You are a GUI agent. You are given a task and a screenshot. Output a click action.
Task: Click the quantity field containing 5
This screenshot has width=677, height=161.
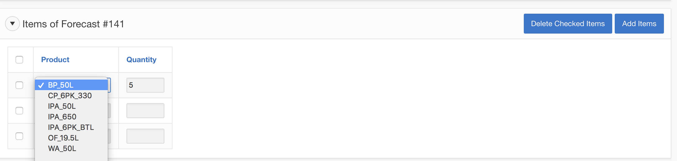coord(145,85)
